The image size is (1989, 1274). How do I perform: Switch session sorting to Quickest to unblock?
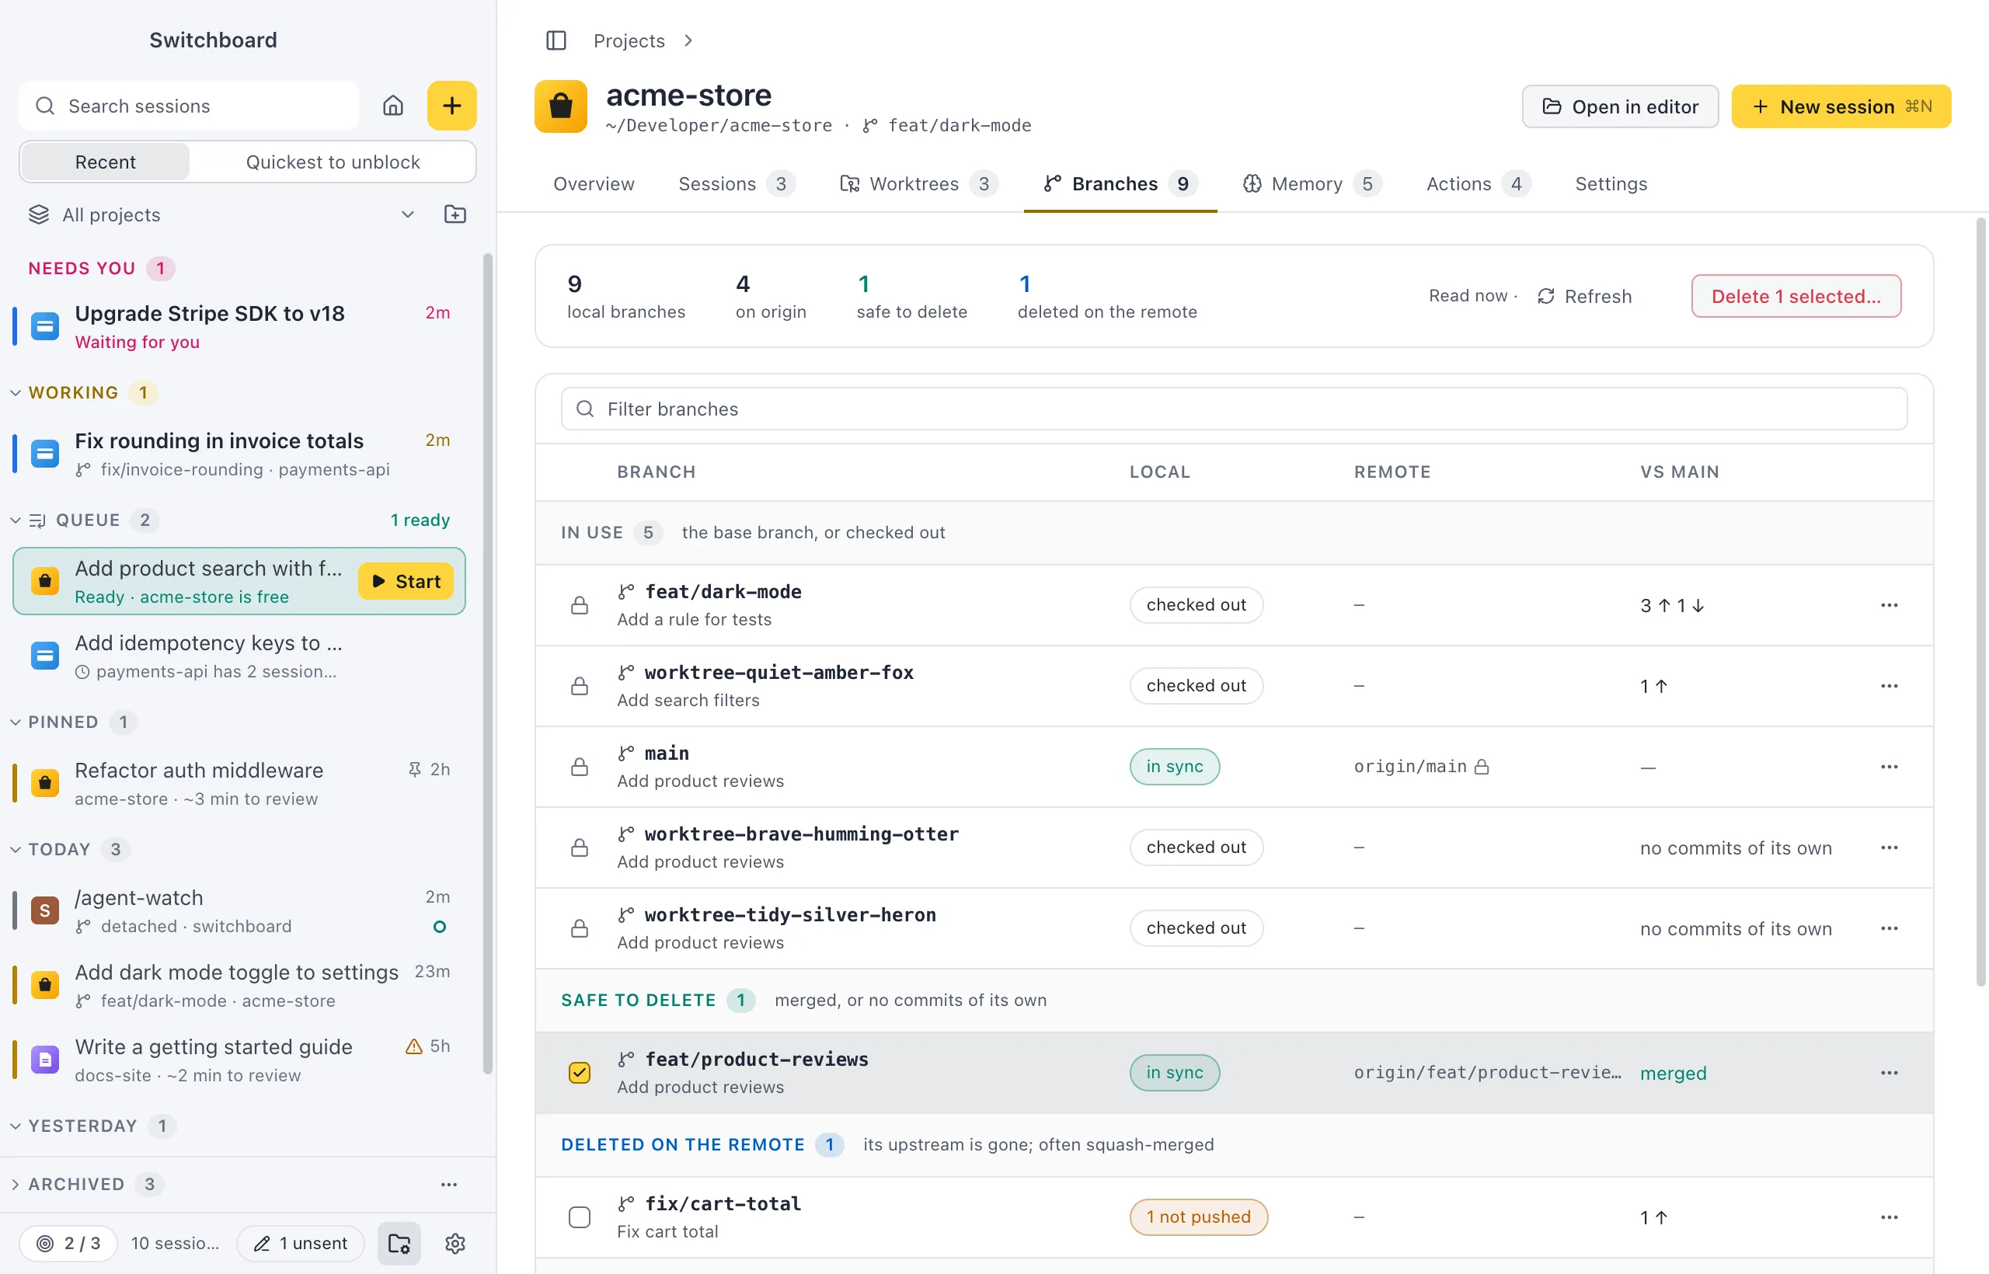click(333, 162)
